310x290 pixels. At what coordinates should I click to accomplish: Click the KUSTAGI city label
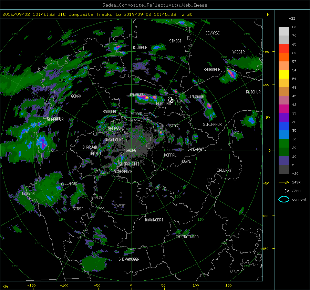pos(173,126)
